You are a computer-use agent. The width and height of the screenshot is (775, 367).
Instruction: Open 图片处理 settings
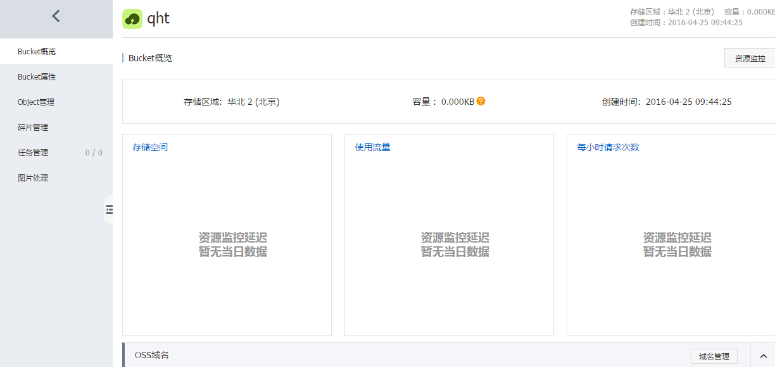(x=33, y=177)
